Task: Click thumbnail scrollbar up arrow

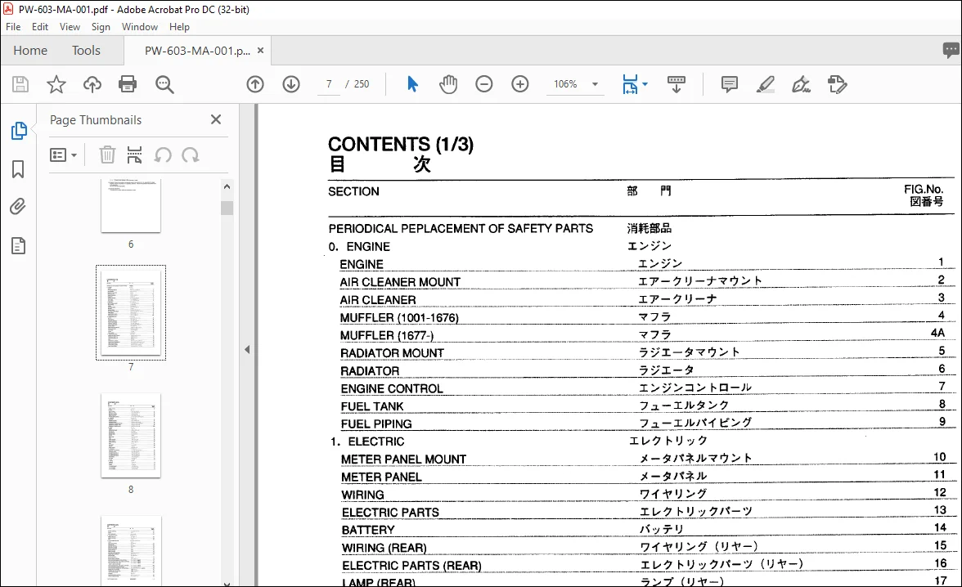Action: (x=227, y=186)
